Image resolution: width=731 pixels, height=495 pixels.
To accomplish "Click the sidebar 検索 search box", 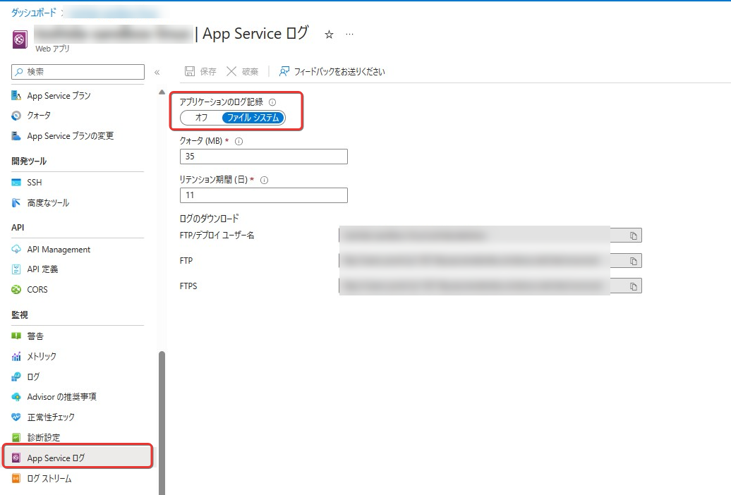I will coord(78,72).
